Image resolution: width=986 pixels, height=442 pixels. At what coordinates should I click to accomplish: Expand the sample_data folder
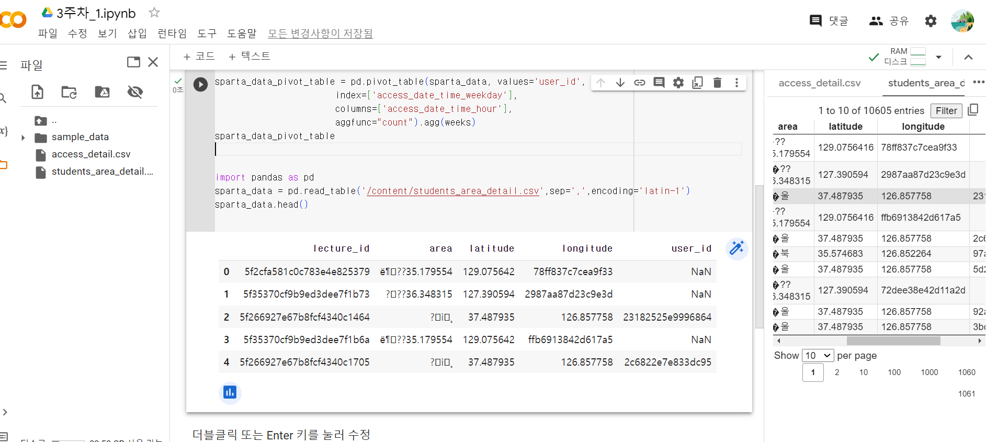pos(23,138)
